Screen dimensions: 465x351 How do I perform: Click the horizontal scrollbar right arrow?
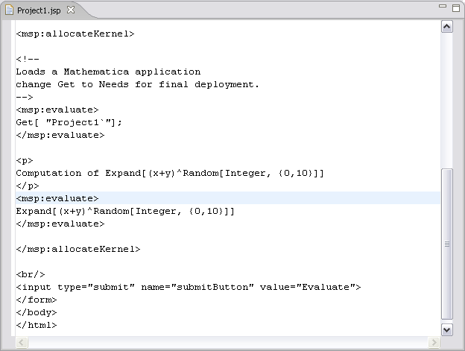pyautogui.click(x=434, y=342)
